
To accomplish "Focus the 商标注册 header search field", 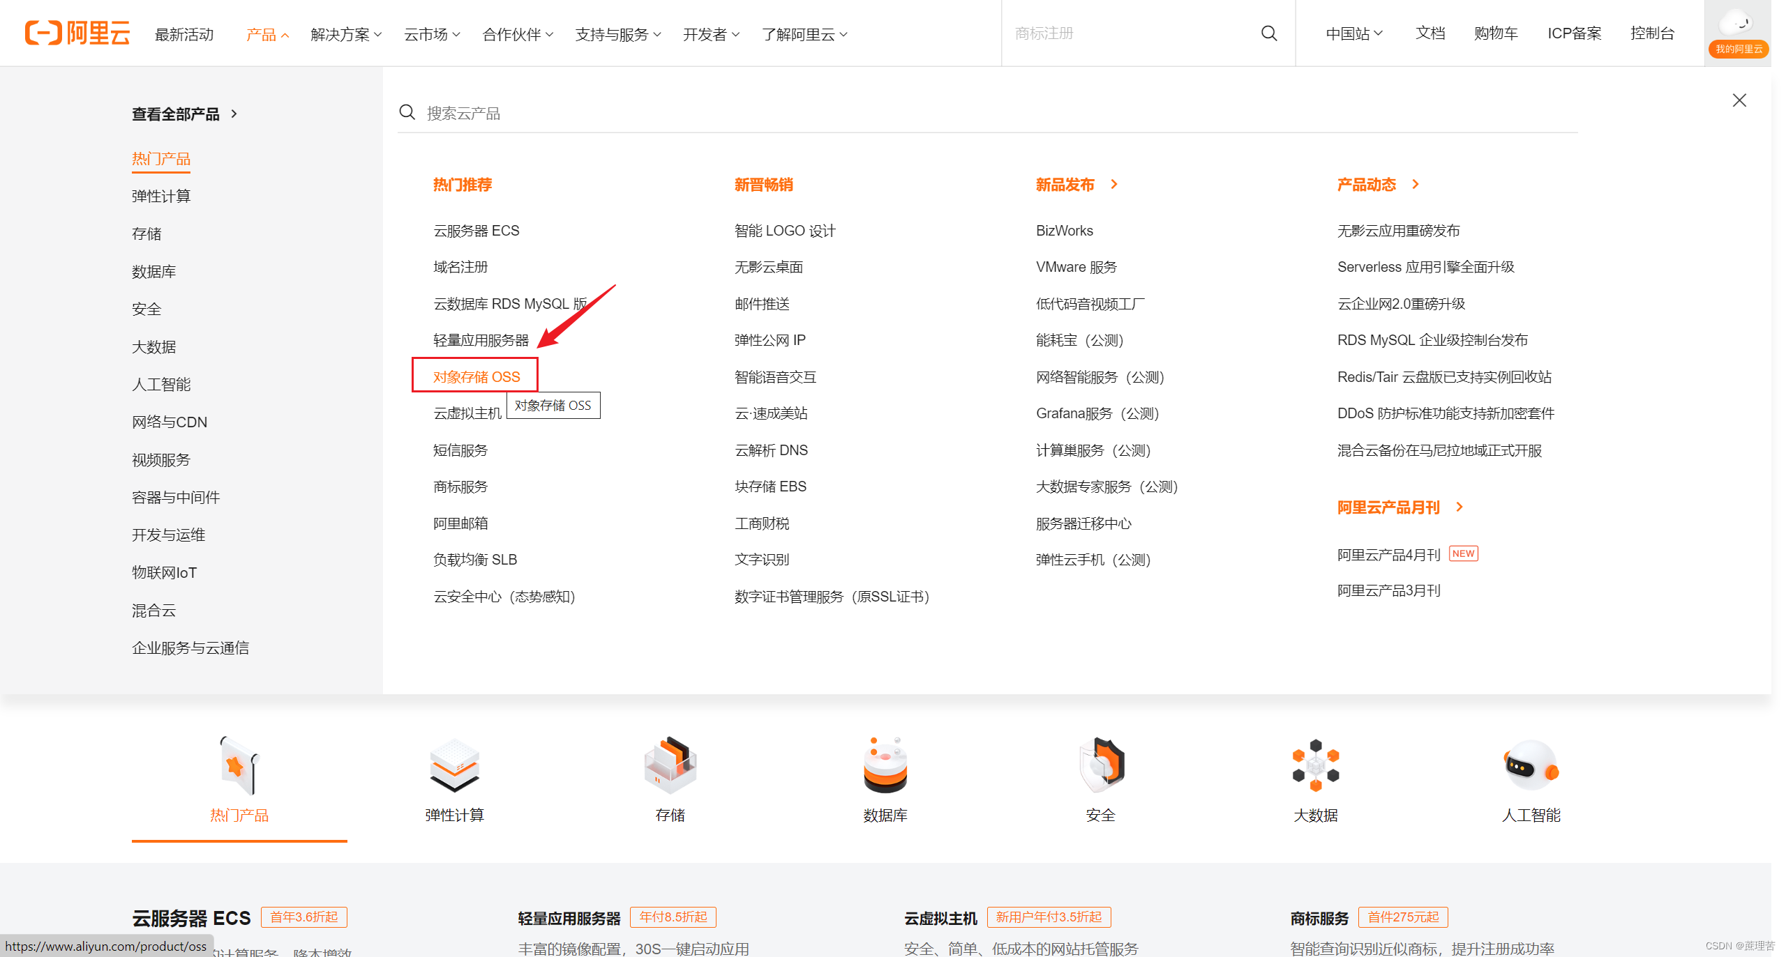I will 1130,33.
